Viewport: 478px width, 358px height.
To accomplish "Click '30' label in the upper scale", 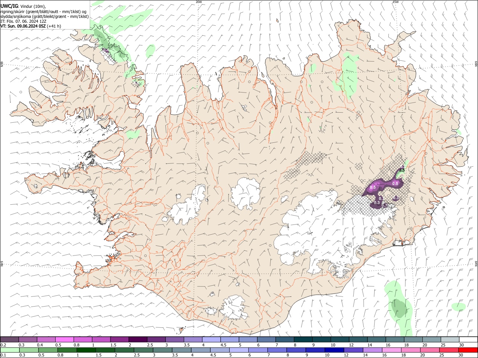I will (461, 345).
